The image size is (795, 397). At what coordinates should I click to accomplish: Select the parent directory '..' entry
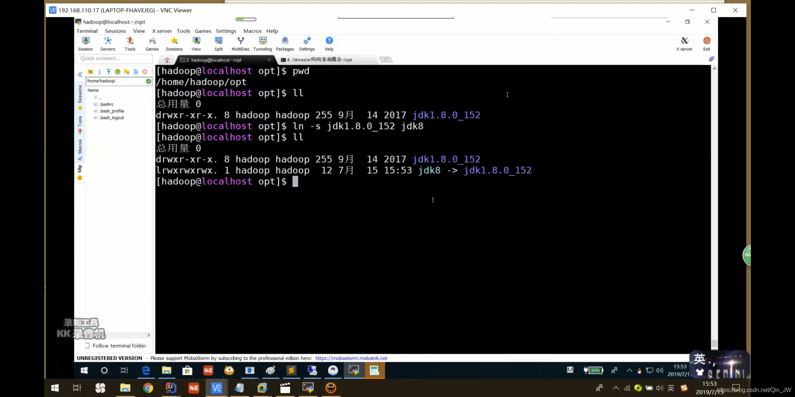tap(98, 97)
